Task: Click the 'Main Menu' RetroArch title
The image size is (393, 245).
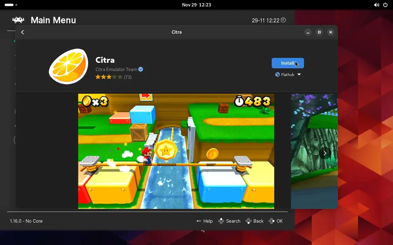Action: pyautogui.click(x=53, y=20)
